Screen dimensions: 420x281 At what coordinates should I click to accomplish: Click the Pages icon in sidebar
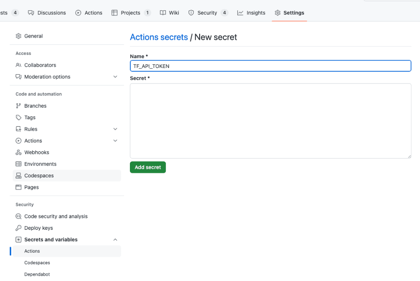point(18,187)
